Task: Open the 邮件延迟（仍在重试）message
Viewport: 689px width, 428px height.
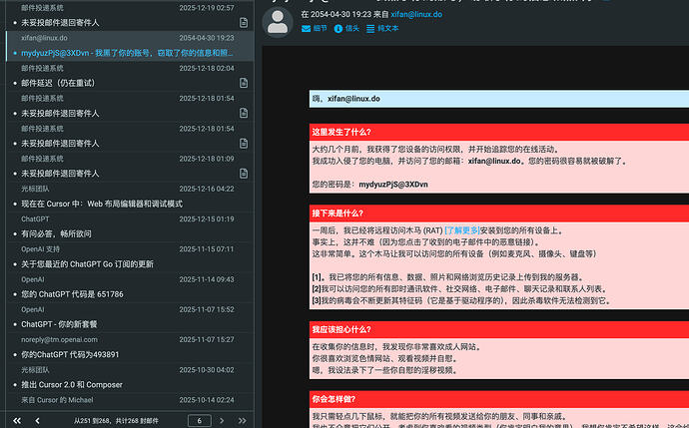Action: (x=130, y=76)
